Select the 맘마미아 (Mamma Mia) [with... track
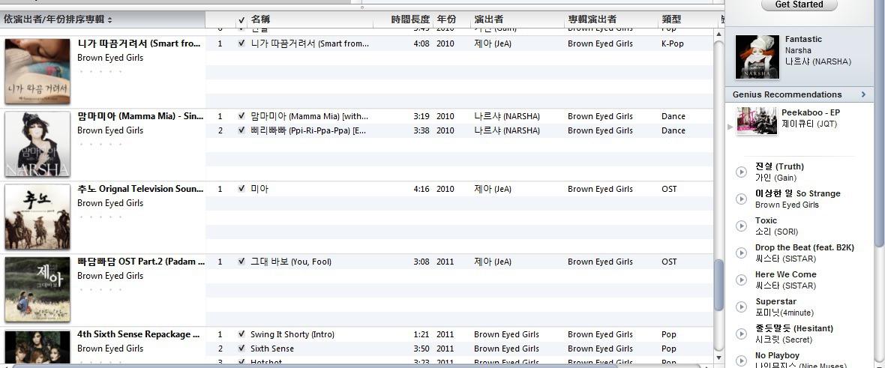 click(x=309, y=115)
